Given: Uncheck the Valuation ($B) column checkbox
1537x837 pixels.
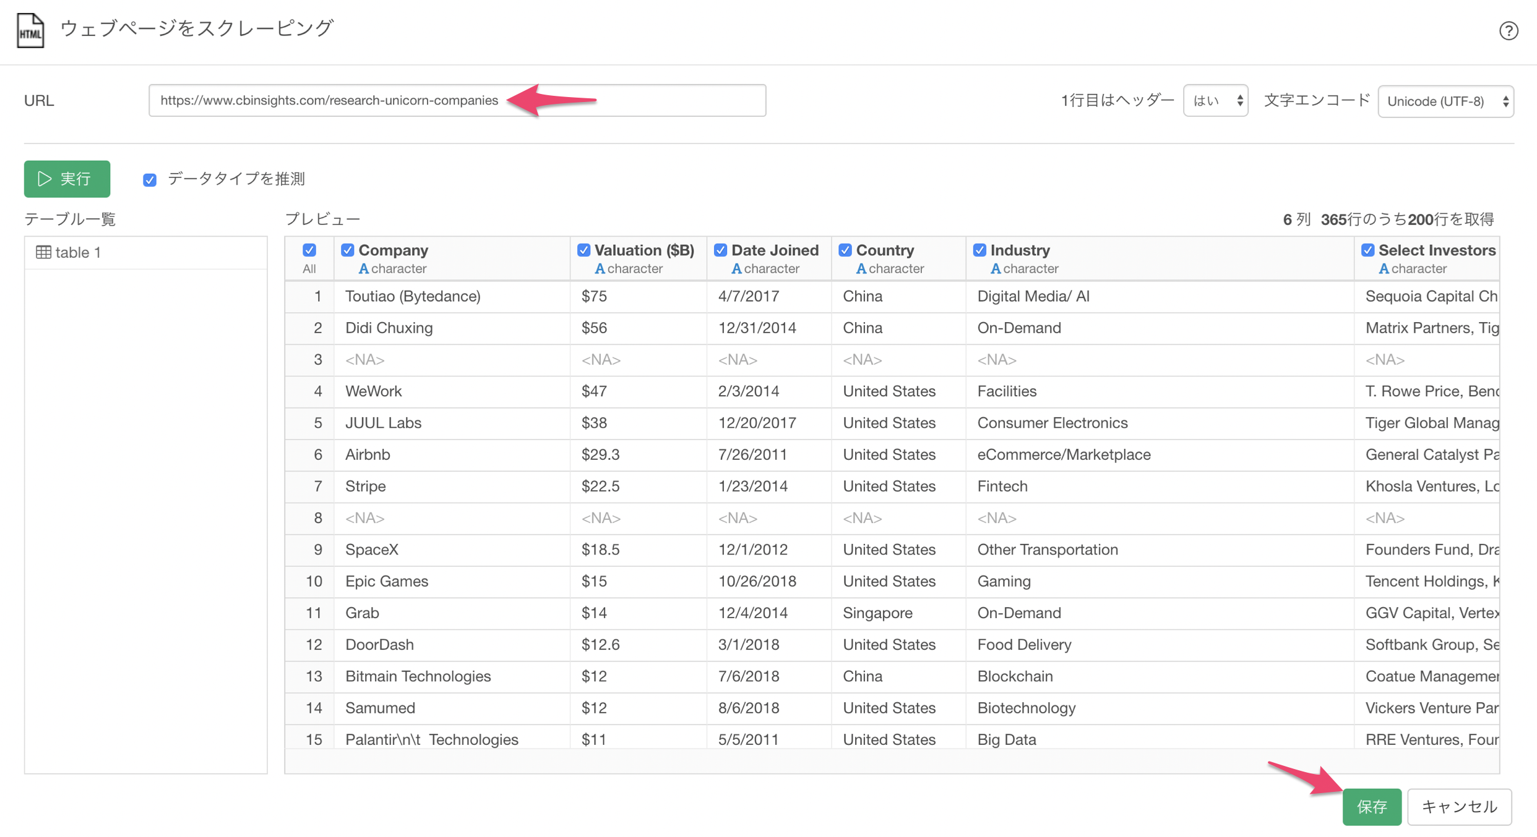Looking at the screenshot, I should pyautogui.click(x=583, y=250).
